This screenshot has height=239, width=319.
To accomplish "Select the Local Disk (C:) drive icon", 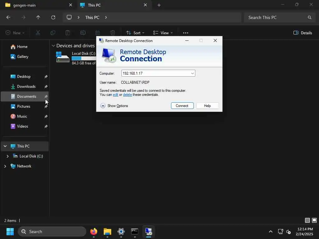I will coord(63,57).
